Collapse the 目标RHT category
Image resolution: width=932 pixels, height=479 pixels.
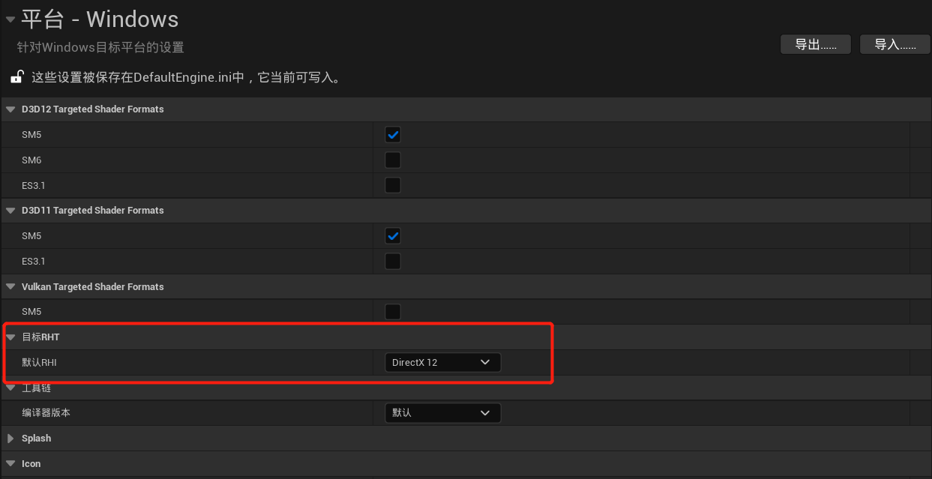click(x=10, y=337)
